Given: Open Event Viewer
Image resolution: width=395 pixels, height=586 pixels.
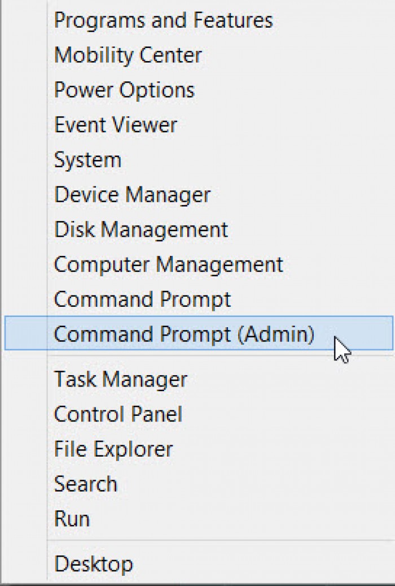Looking at the screenshot, I should (115, 125).
